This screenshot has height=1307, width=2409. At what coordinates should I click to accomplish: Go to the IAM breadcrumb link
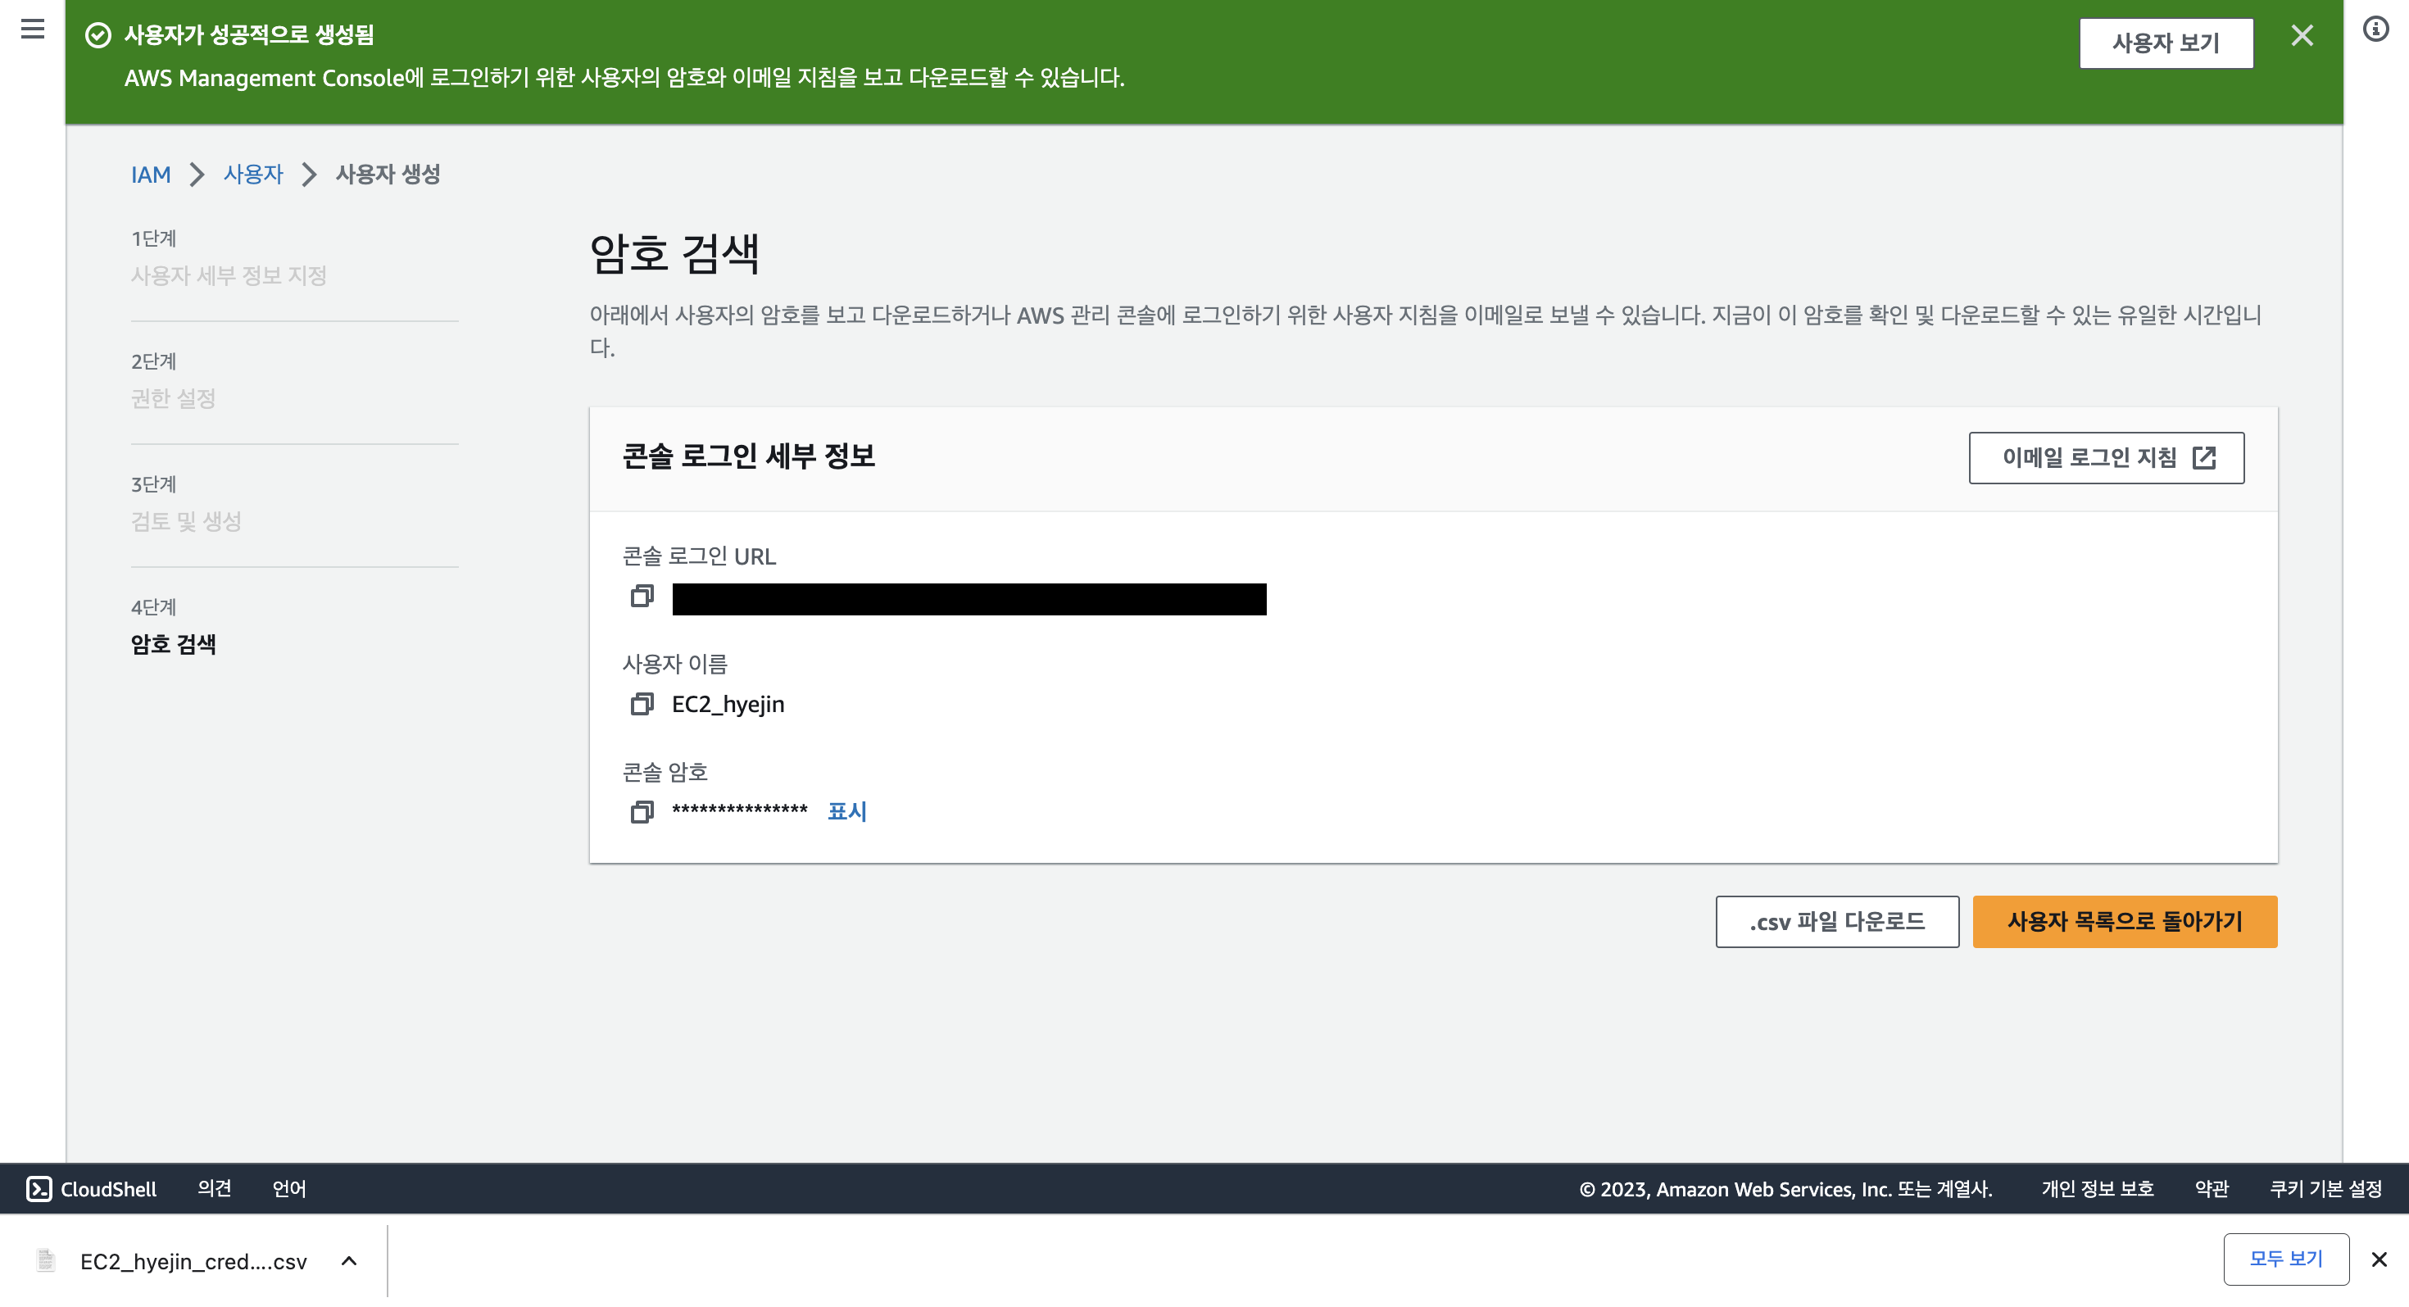tap(151, 175)
